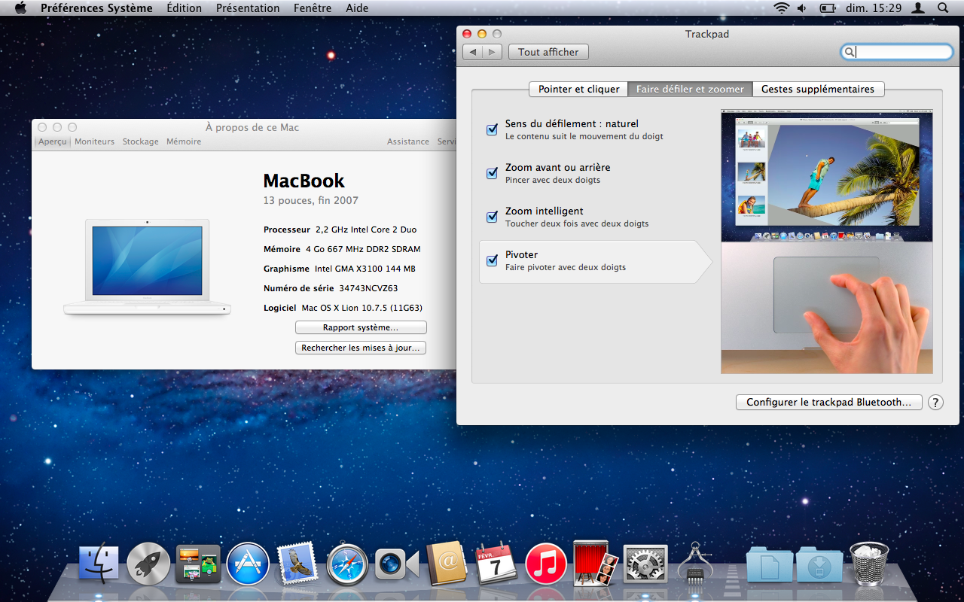Click Graphisme Intel GMA X3100 text
The width and height of the screenshot is (964, 602).
340,269
